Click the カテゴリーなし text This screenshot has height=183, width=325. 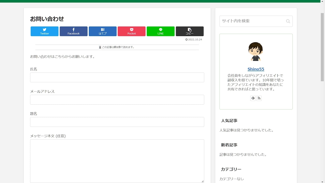click(231, 179)
